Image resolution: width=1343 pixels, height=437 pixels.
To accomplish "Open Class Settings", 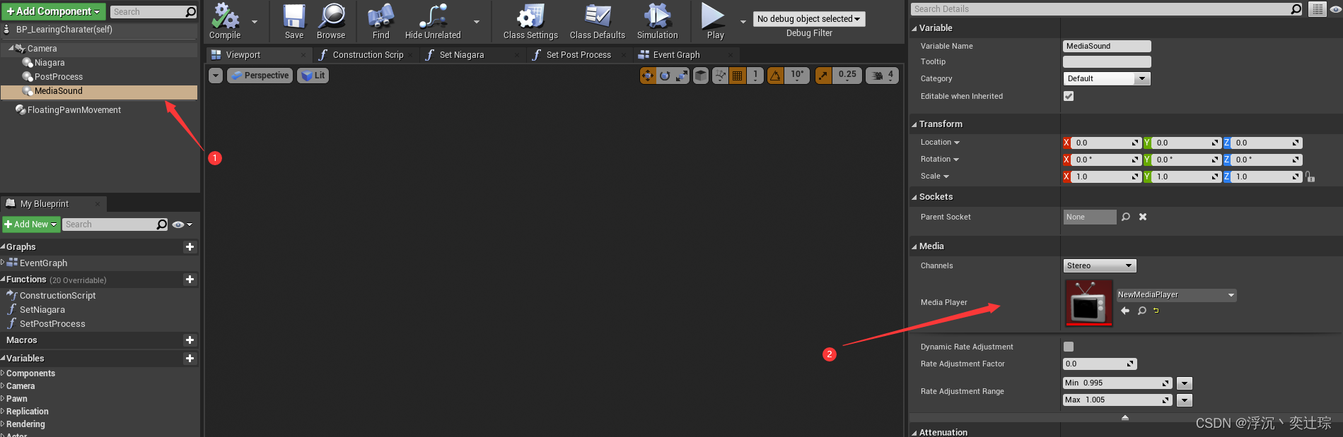I will tap(530, 21).
